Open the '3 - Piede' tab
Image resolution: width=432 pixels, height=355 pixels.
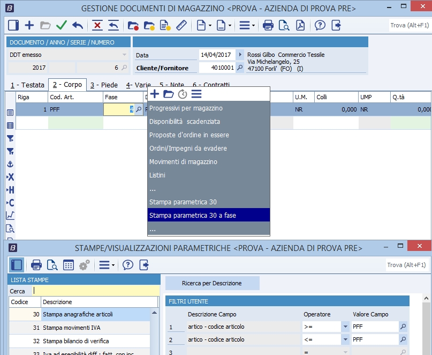104,85
